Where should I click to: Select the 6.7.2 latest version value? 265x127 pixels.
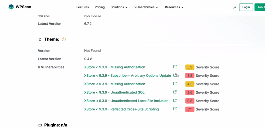tap(88, 24)
